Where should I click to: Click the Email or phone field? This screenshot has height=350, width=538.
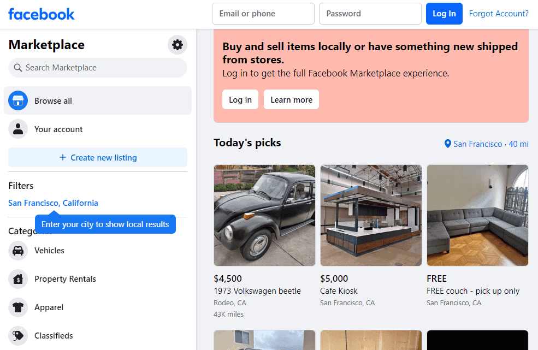[263, 14]
